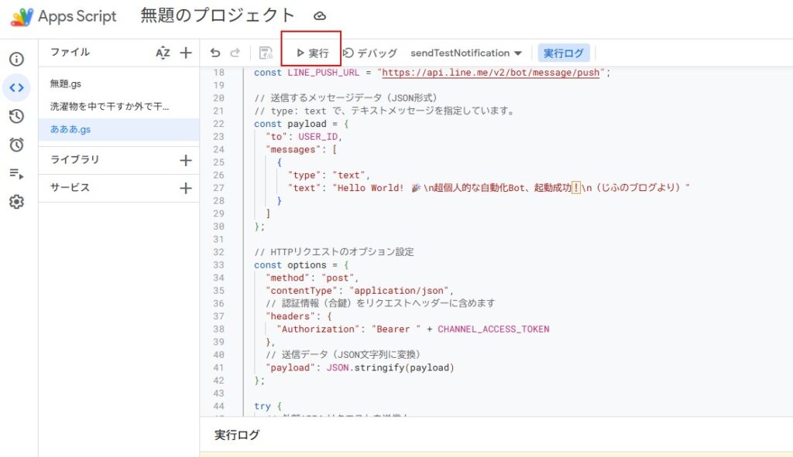Open the sendTestNotification function dropdown

[465, 53]
